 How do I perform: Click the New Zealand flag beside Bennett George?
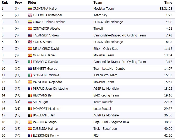(x=30, y=69)
